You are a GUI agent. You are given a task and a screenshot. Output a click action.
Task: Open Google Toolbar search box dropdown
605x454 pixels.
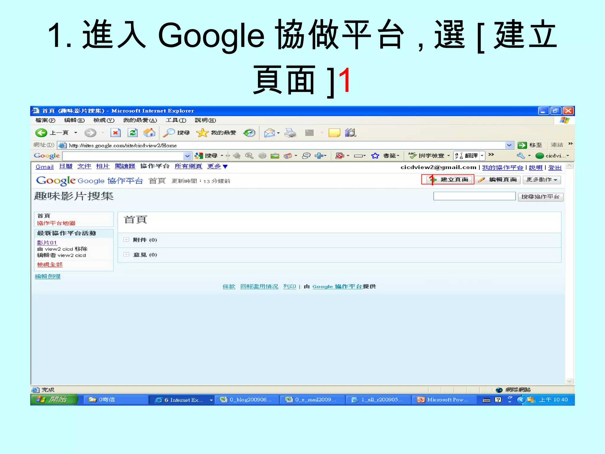coord(187,156)
